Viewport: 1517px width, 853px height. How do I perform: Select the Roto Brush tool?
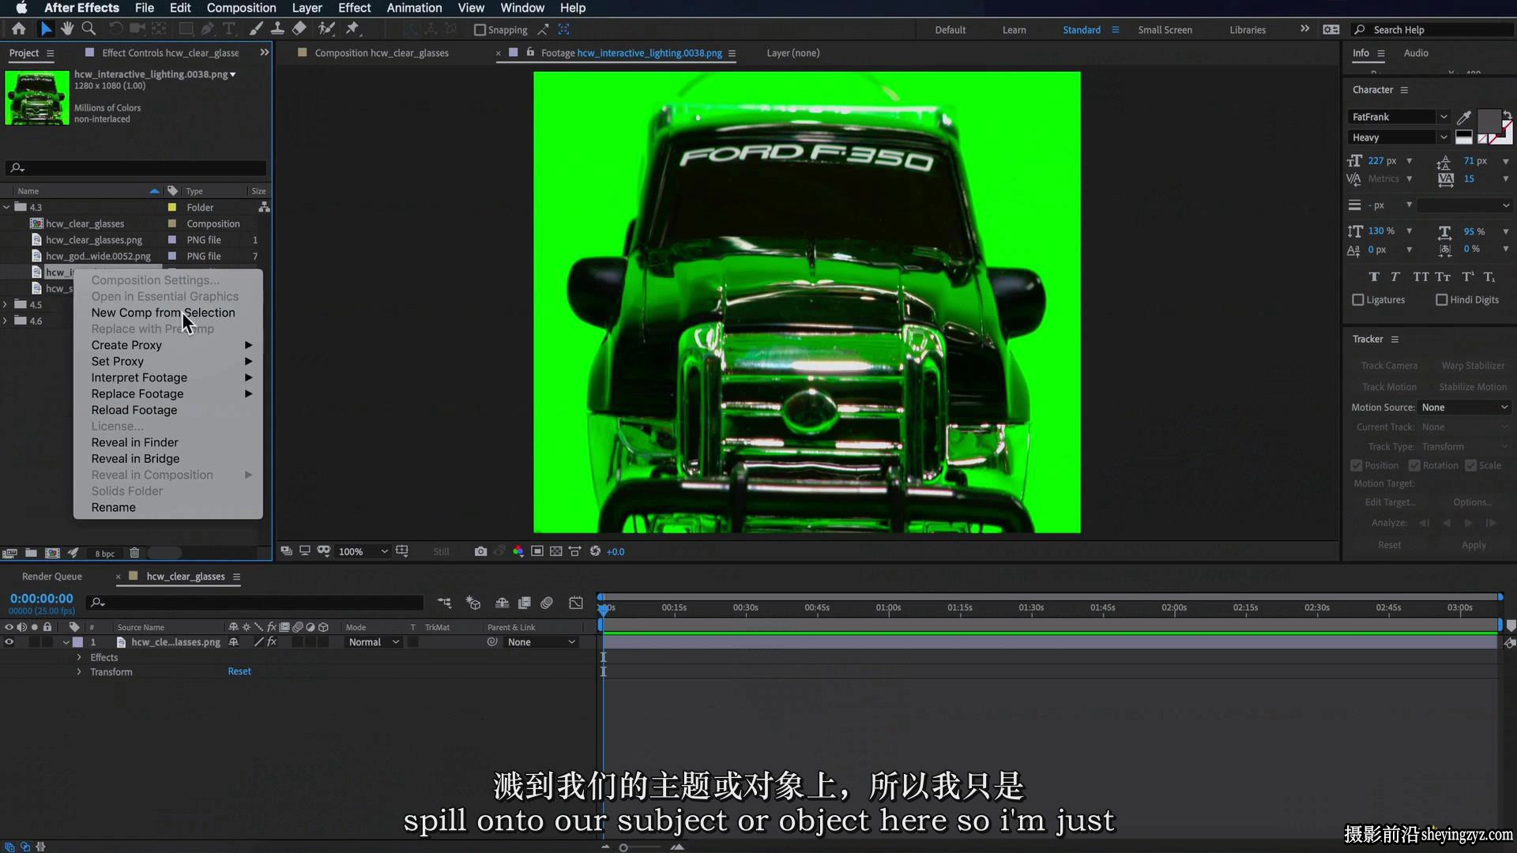click(326, 29)
